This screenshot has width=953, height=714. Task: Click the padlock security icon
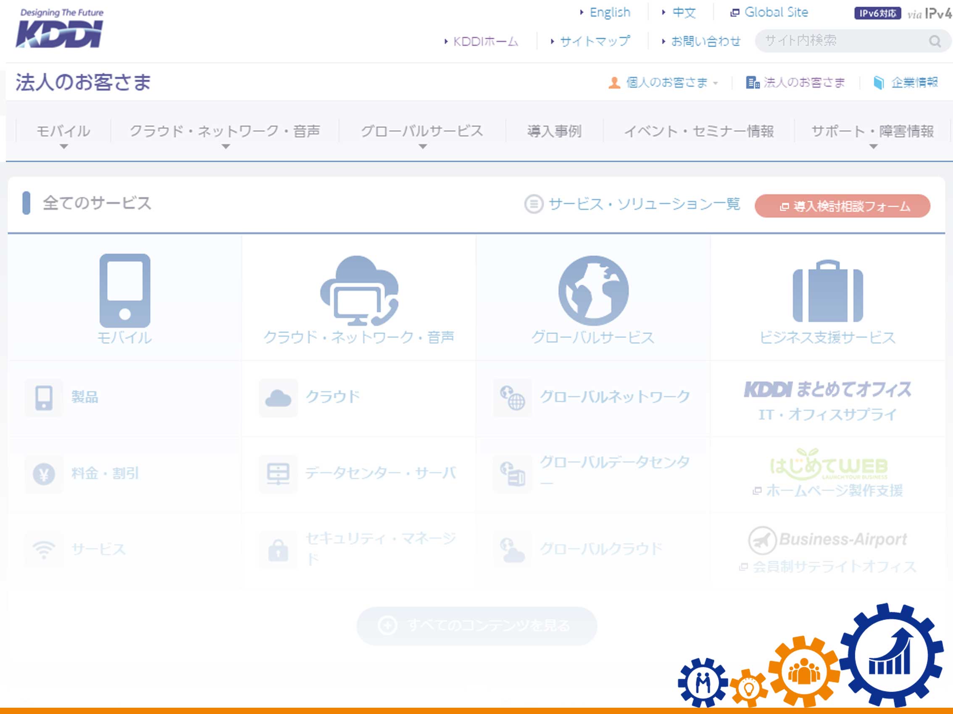point(278,550)
